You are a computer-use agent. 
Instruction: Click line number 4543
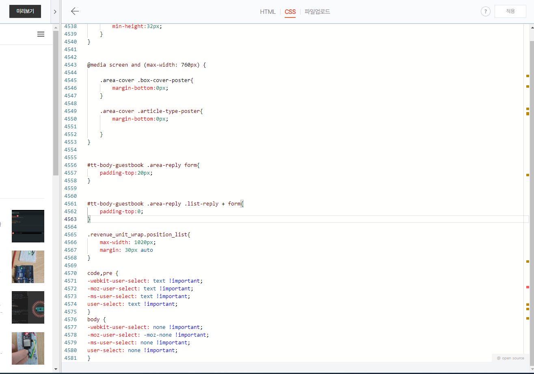[70, 65]
